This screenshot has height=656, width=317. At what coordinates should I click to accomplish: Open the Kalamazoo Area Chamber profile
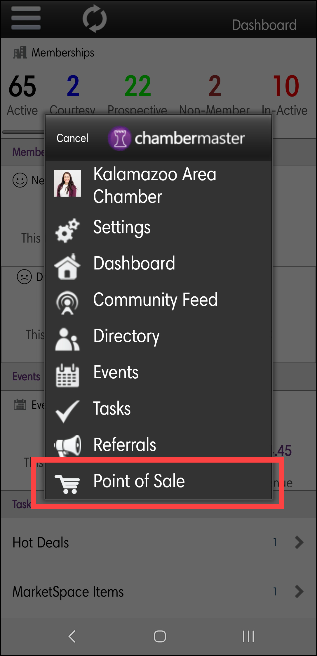(155, 185)
